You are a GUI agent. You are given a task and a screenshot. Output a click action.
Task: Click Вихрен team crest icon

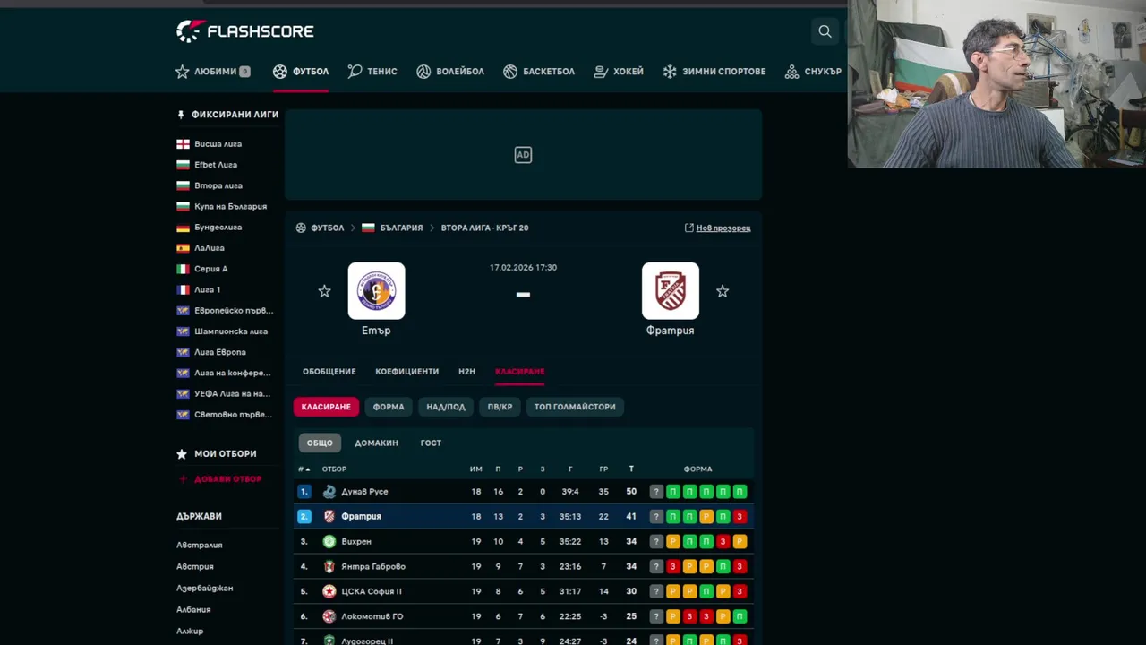click(329, 541)
